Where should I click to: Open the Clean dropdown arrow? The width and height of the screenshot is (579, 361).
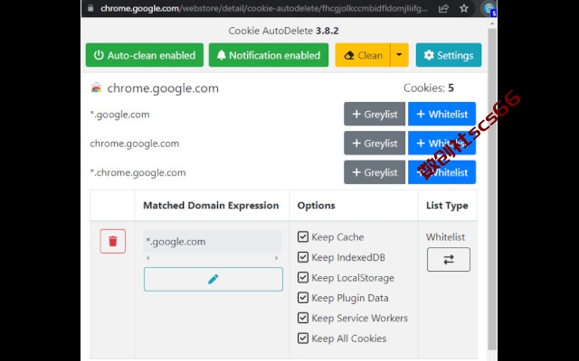(399, 55)
